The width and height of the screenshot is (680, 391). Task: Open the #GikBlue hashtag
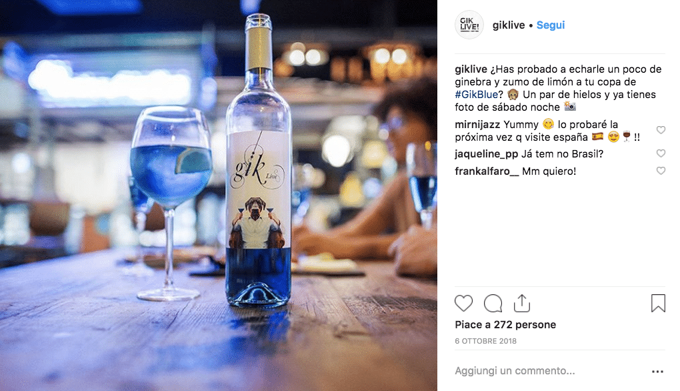pos(476,95)
